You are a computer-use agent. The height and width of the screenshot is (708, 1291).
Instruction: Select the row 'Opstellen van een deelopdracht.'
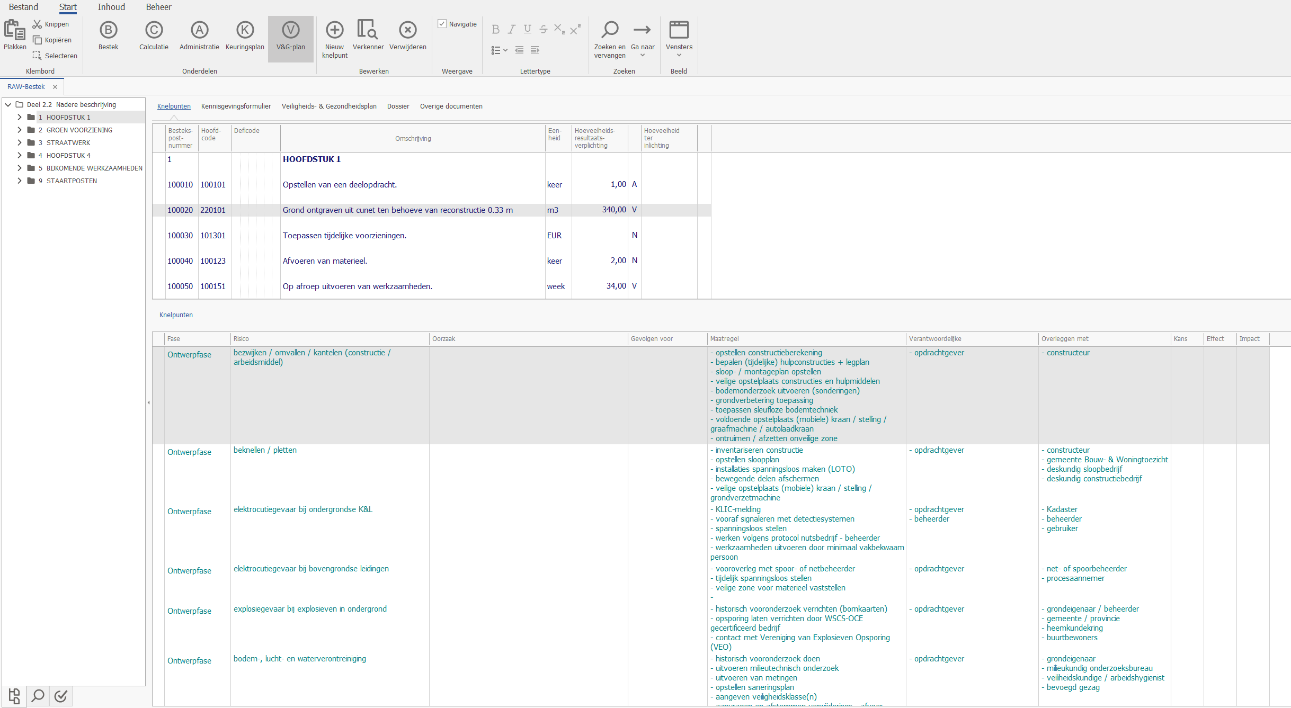(x=431, y=185)
